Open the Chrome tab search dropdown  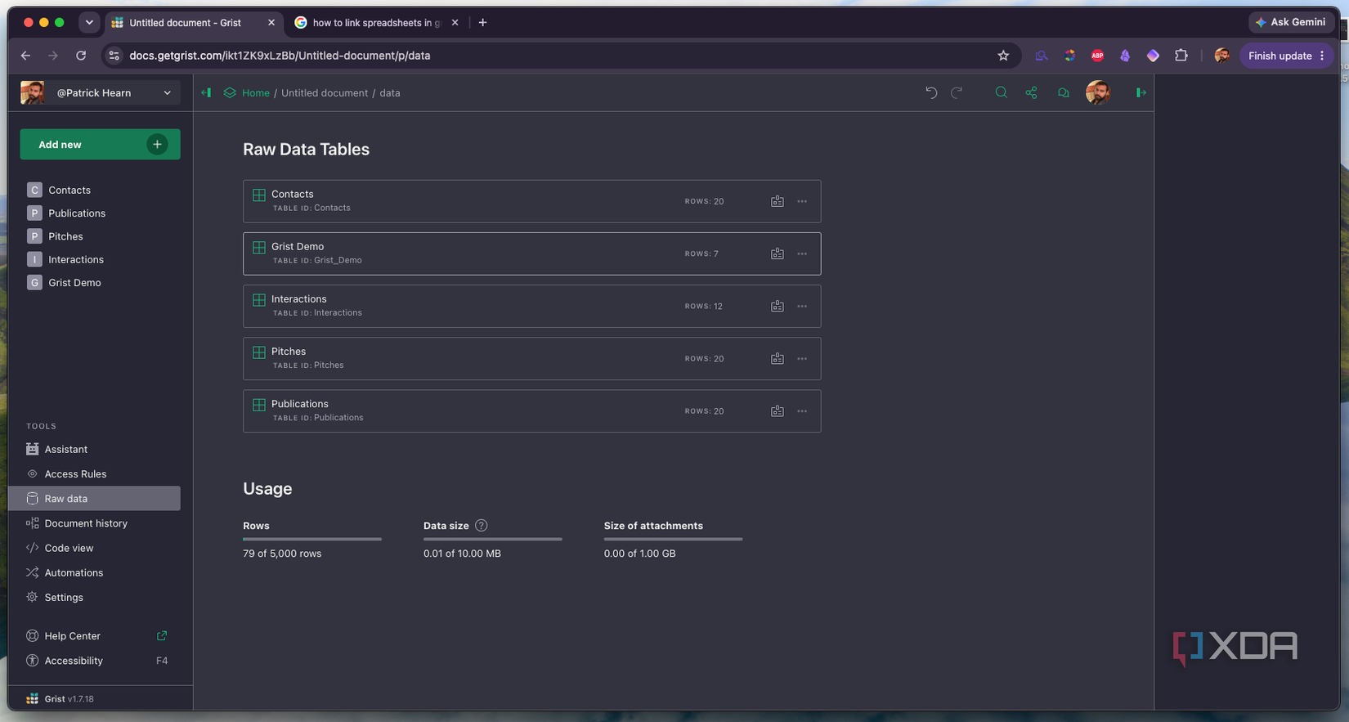(89, 23)
